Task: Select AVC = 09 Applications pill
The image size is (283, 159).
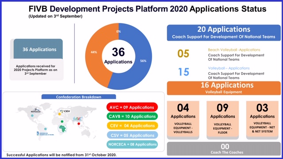Action: point(132,107)
